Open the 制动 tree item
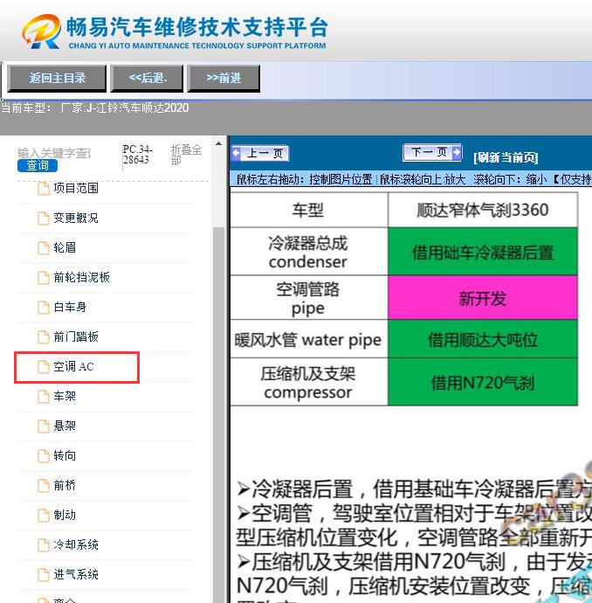This screenshot has width=592, height=603. [65, 515]
